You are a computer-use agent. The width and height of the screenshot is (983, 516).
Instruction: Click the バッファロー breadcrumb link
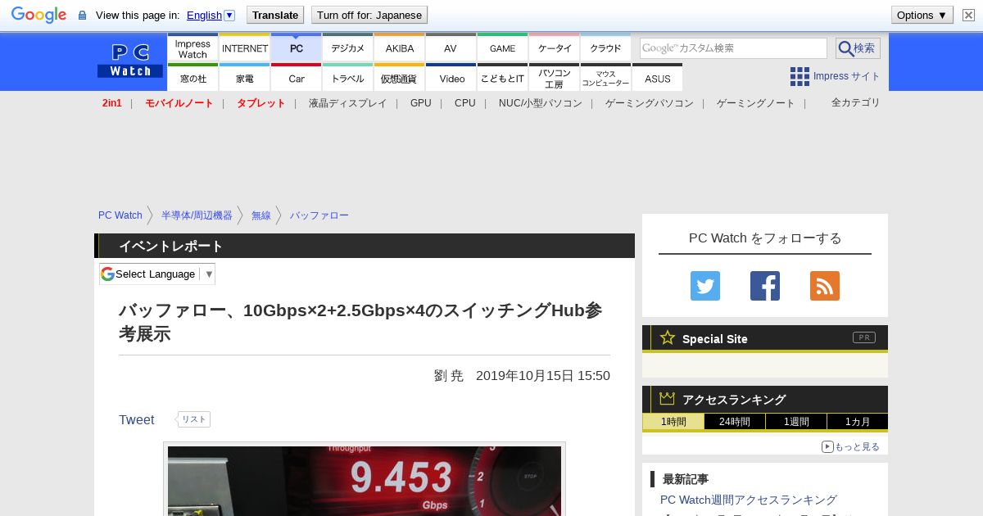coord(319,215)
